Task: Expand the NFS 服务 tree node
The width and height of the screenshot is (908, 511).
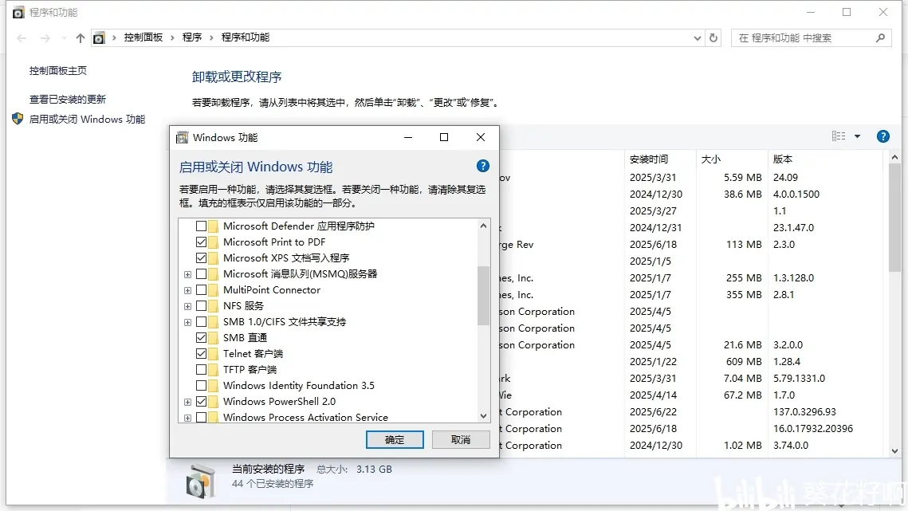Action: pyautogui.click(x=187, y=305)
